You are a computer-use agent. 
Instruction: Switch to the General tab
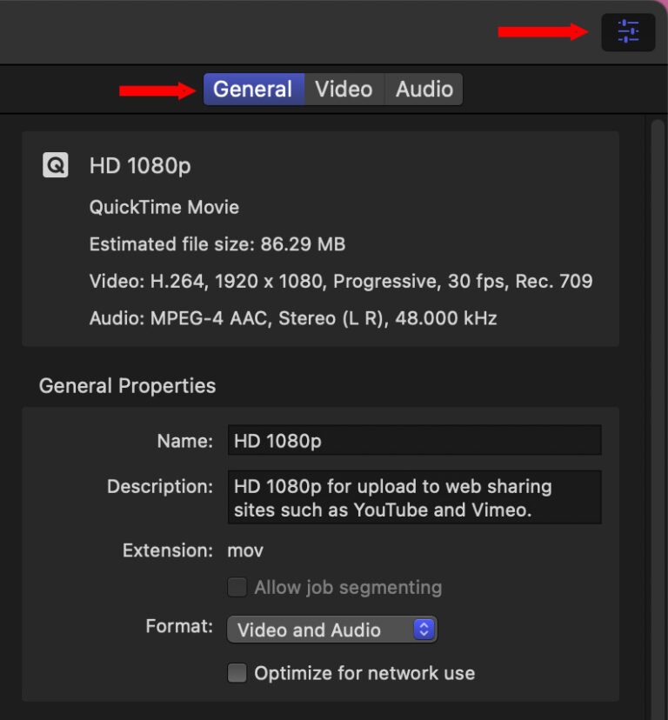pyautogui.click(x=254, y=89)
